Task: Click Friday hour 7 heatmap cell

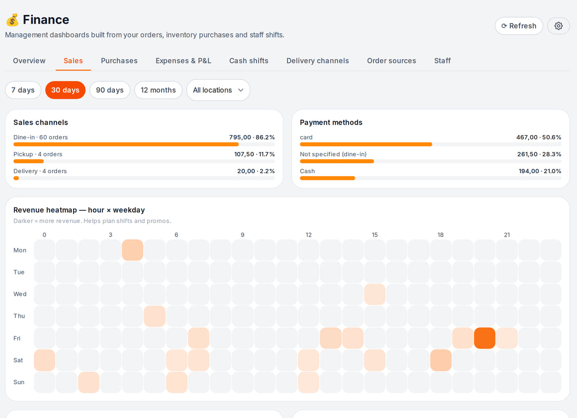Action: coord(199,338)
